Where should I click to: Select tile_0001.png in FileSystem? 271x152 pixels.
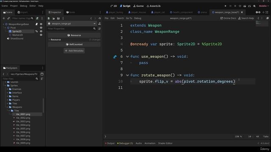click(x=23, y=114)
